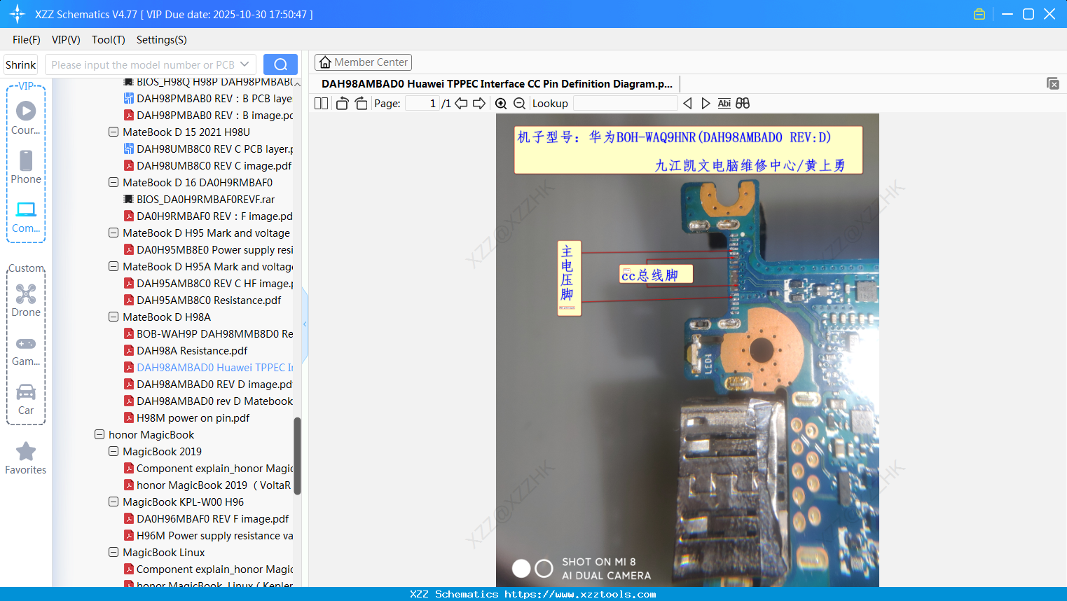1067x601 pixels.
Task: Open the Car category
Action: point(26,399)
